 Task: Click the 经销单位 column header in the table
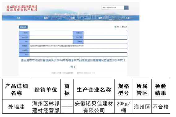(x=46, y=89)
